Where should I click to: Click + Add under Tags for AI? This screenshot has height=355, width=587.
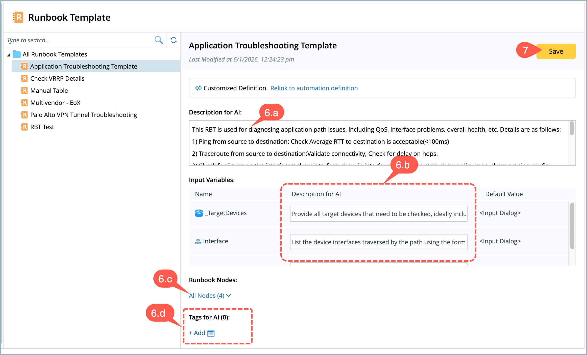coord(197,333)
